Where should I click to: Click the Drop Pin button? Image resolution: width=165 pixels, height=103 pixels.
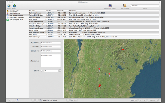click(x=134, y=100)
